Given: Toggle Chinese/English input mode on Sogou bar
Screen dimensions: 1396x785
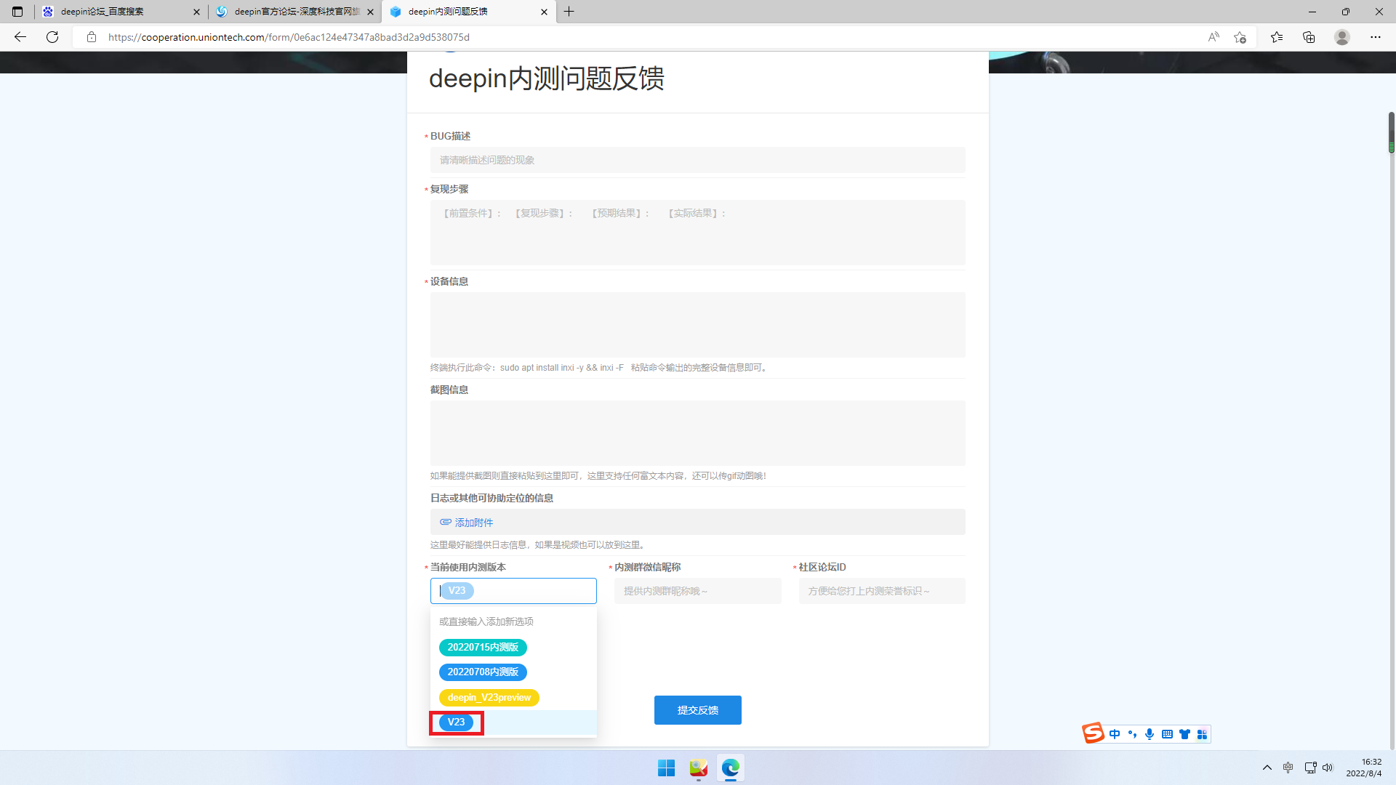Looking at the screenshot, I should click(1115, 733).
